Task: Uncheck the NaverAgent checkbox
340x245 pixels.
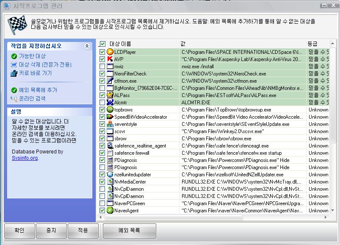Action: point(102,210)
